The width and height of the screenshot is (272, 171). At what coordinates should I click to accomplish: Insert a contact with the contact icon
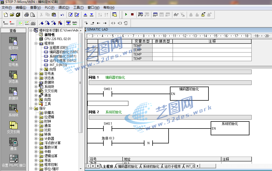tap(113, 23)
